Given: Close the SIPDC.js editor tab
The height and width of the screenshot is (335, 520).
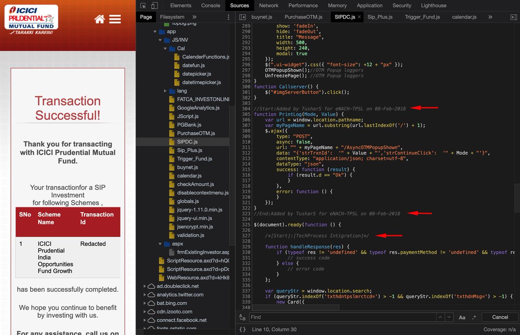Looking at the screenshot, I should 358,17.
